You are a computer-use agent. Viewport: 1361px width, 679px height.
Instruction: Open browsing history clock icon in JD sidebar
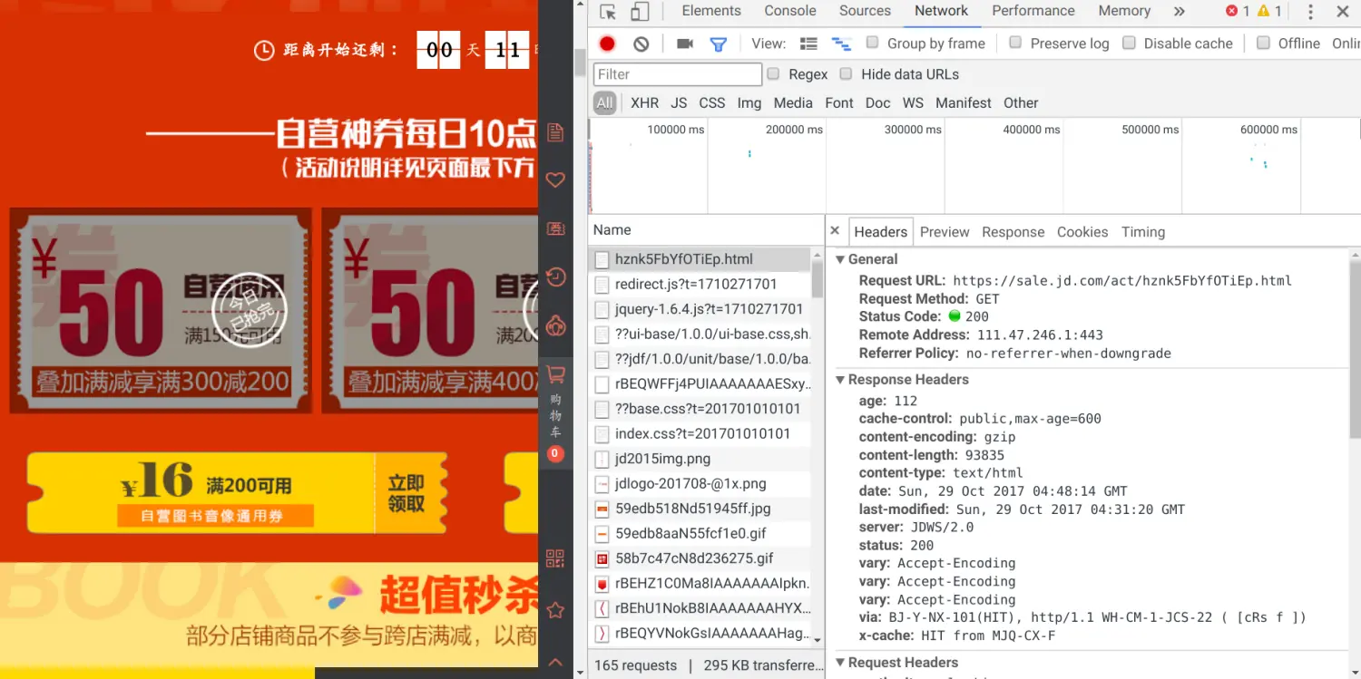[555, 276]
